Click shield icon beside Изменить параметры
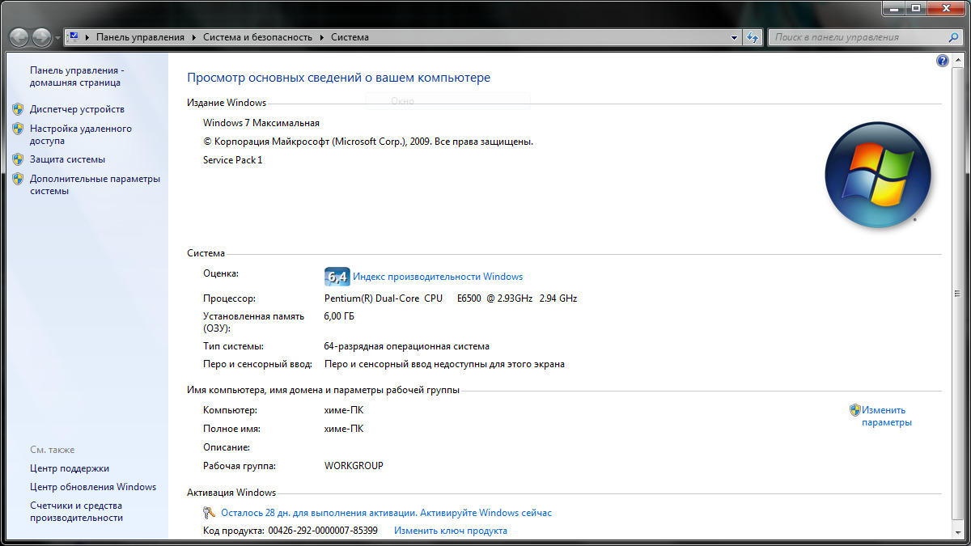The height and width of the screenshot is (546, 971). pyautogui.click(x=854, y=410)
